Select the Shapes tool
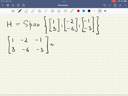 click(39, 11)
